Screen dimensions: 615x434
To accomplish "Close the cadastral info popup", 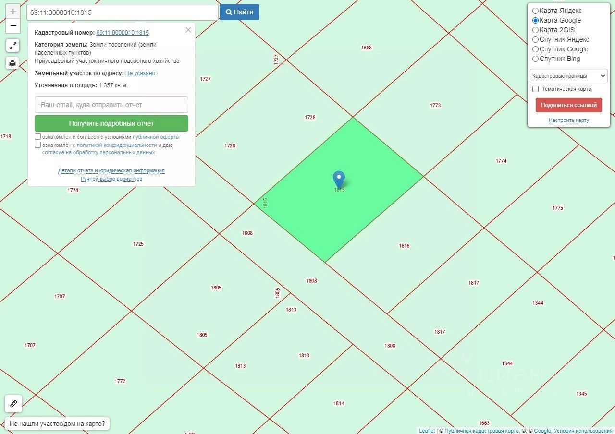I will 188,30.
